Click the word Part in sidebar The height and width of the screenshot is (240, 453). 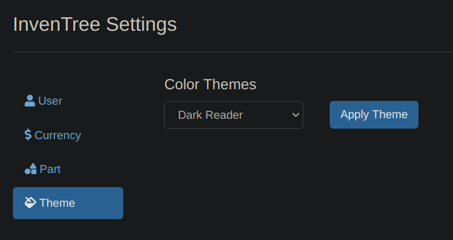coord(50,169)
